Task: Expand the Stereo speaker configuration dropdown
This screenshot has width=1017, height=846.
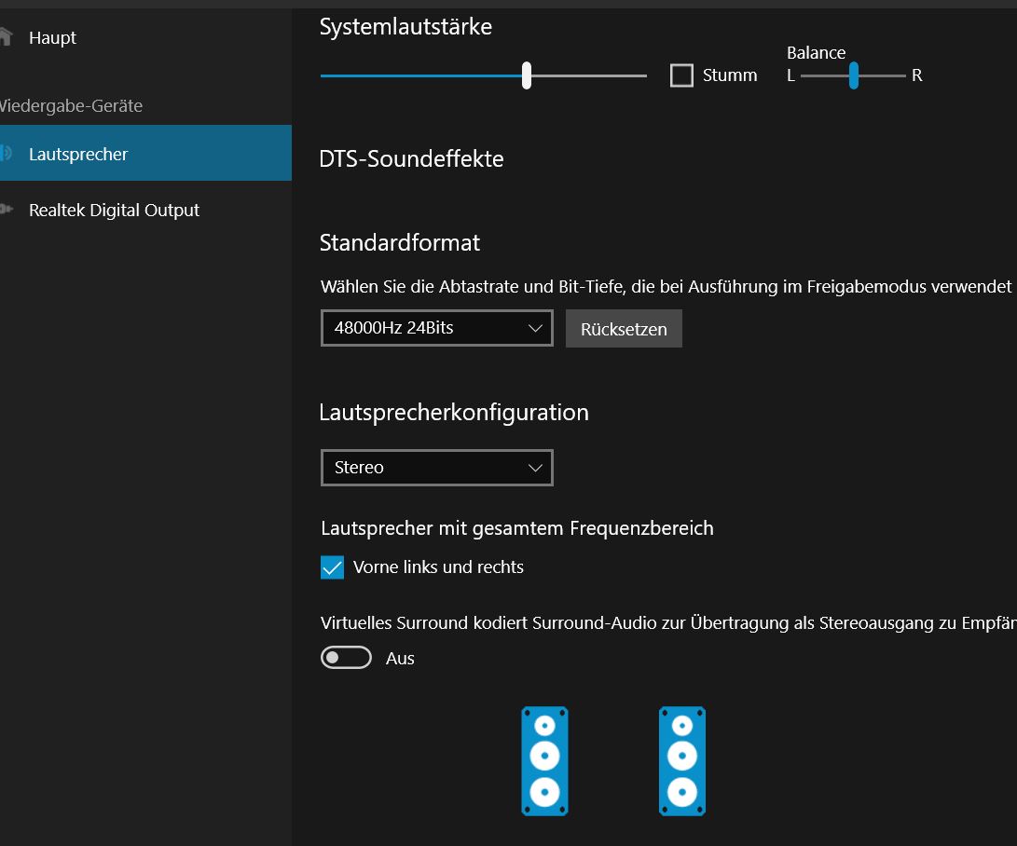Action: [x=436, y=468]
